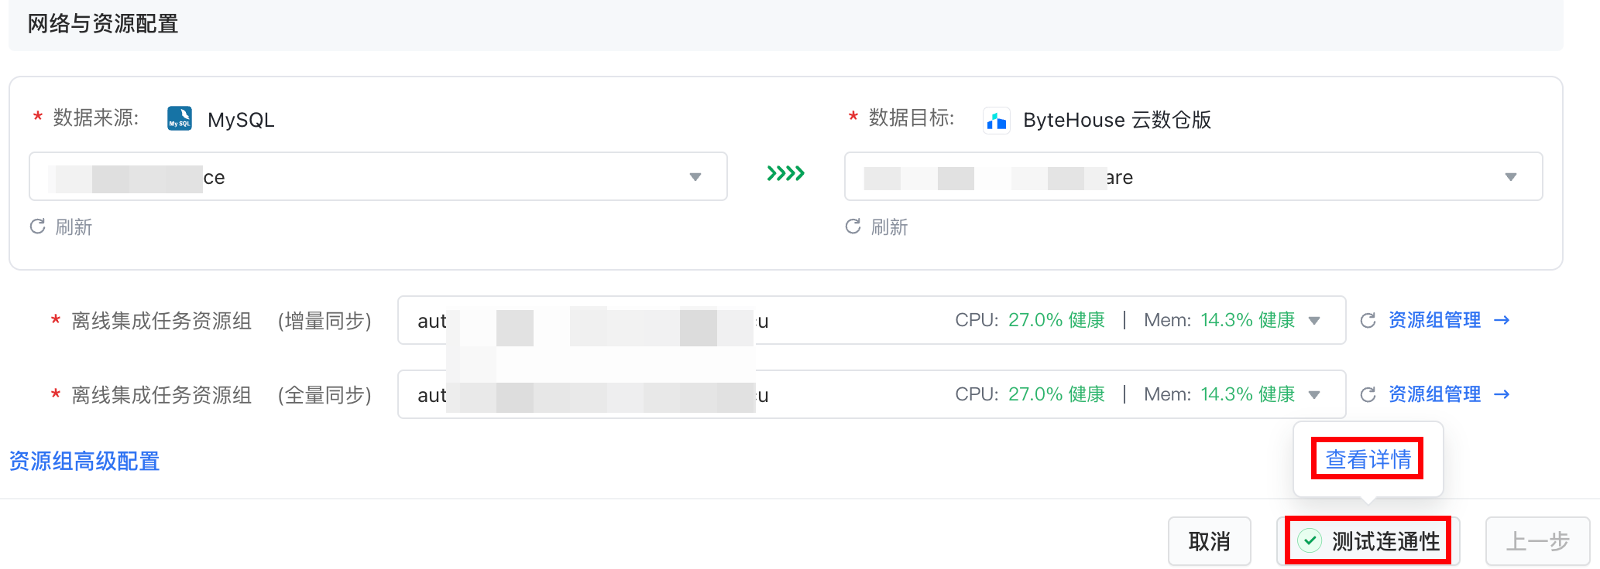Expand the incremental sync (增量同步) resource group dropdown
Viewport: 1600px width, 569px height.
point(871,320)
